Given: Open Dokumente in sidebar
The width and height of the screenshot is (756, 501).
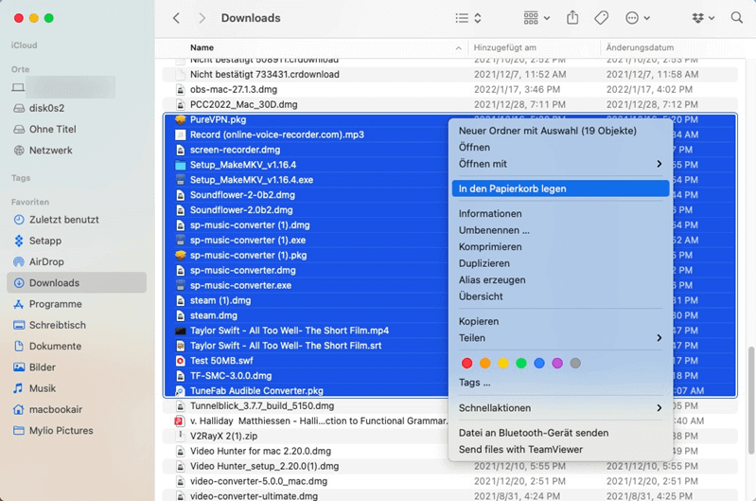Looking at the screenshot, I should tap(55, 347).
